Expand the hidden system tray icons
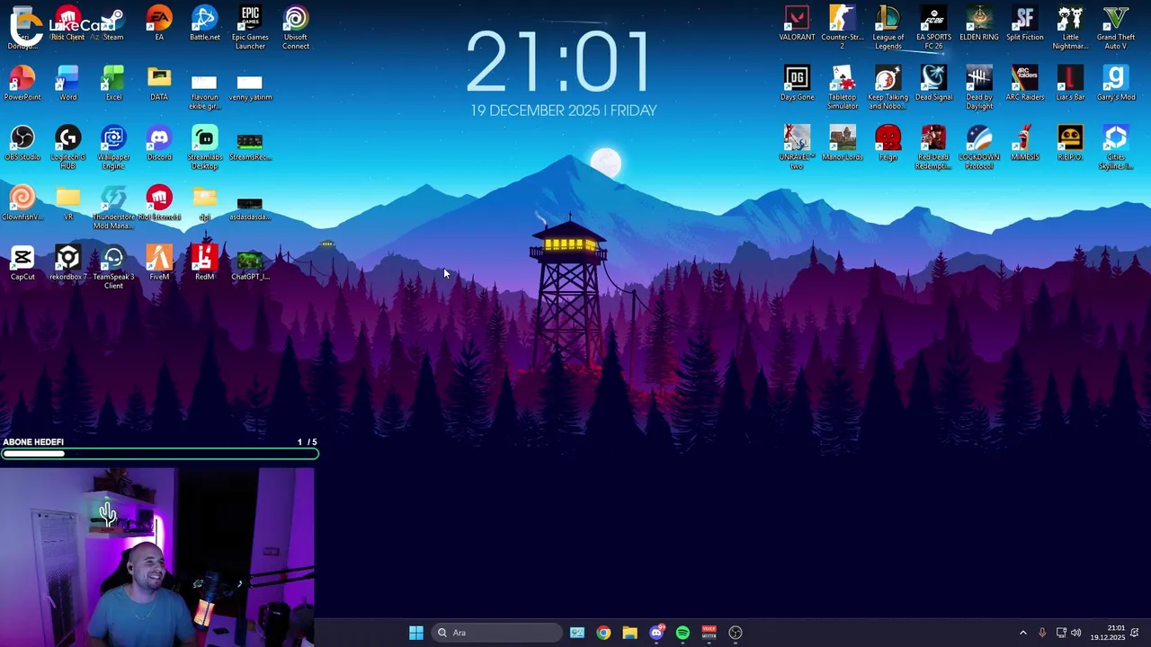1151x647 pixels. click(1022, 633)
